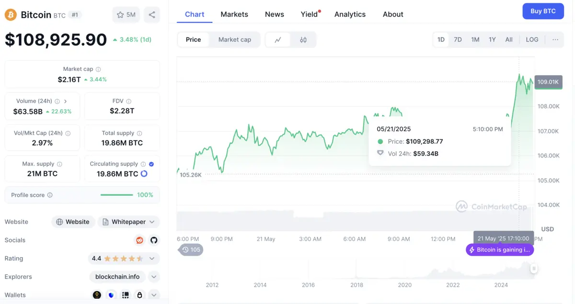Click the Bitcoin logo icon
The height and width of the screenshot is (304, 575).
(11, 15)
